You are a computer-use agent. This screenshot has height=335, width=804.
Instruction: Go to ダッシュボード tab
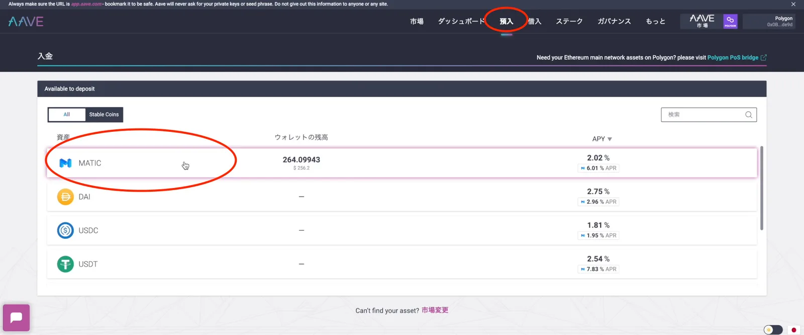pos(461,21)
